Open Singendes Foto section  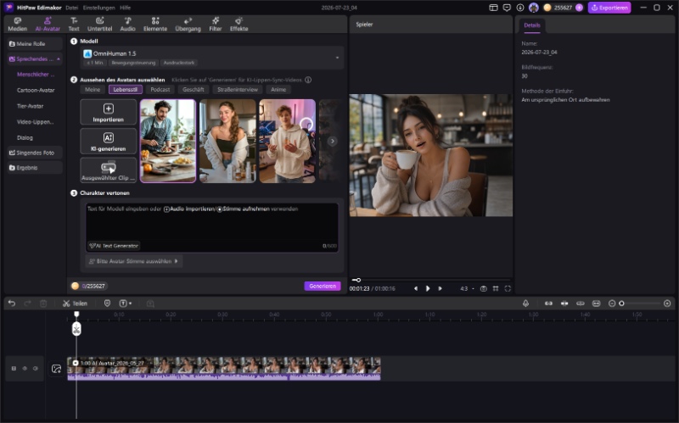click(35, 153)
